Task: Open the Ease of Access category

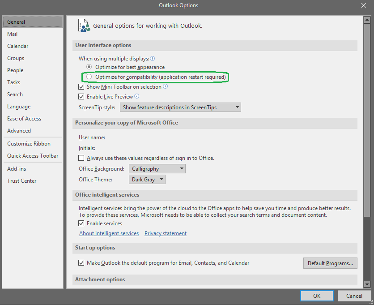Action: click(33, 119)
